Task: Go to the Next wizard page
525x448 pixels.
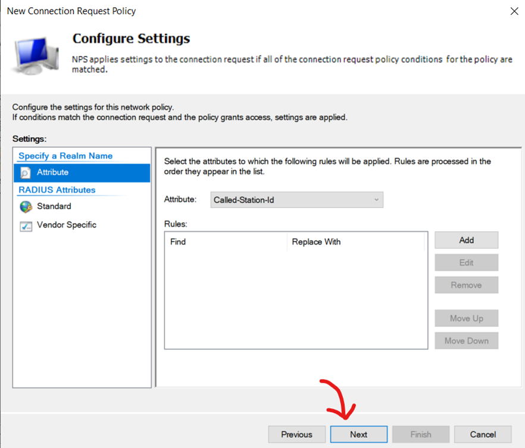Action: [x=359, y=434]
